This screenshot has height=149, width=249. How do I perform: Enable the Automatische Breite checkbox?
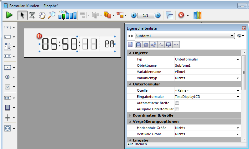click(x=177, y=103)
